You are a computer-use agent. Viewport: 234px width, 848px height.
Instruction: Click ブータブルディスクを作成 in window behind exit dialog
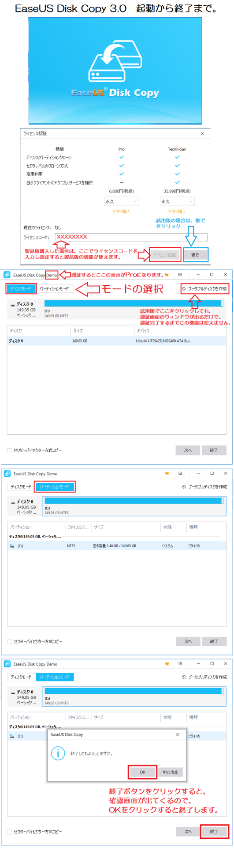coord(205,677)
